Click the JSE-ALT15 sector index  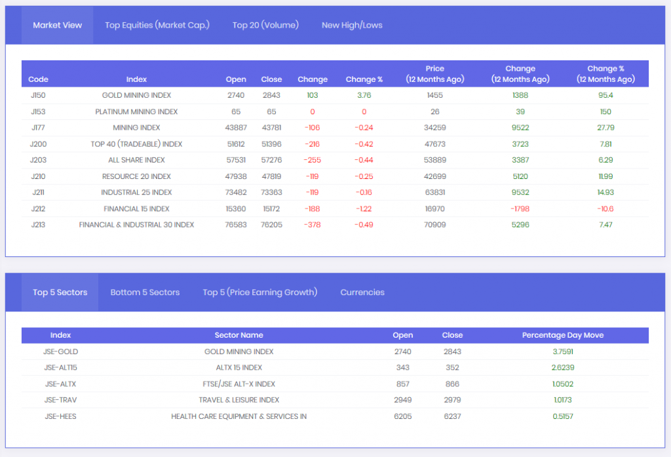[x=61, y=368]
